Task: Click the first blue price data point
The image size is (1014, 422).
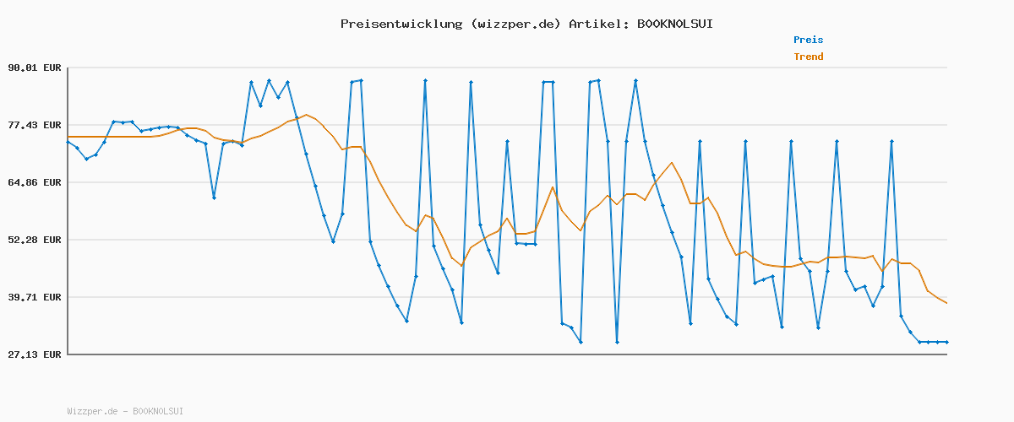Action: 68,142
